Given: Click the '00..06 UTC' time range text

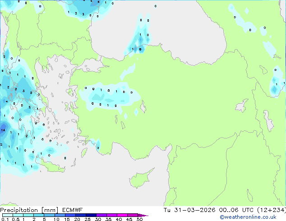Looking at the screenshot, I should [x=236, y=210].
